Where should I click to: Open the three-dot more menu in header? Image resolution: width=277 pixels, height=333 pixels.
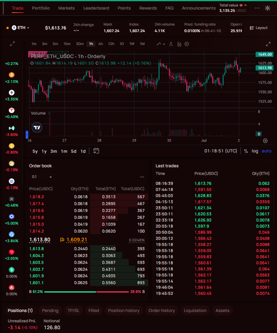(257, 8)
